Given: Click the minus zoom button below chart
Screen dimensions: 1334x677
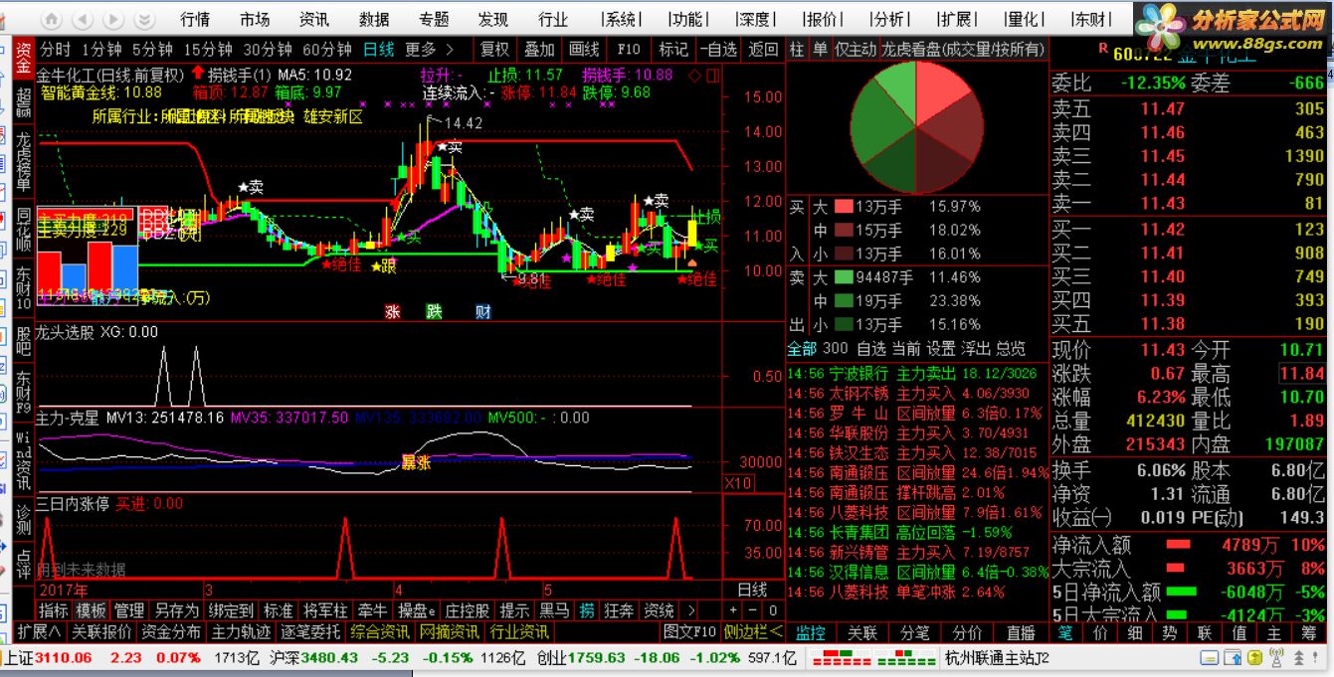Looking at the screenshot, I should pyautogui.click(x=752, y=610).
